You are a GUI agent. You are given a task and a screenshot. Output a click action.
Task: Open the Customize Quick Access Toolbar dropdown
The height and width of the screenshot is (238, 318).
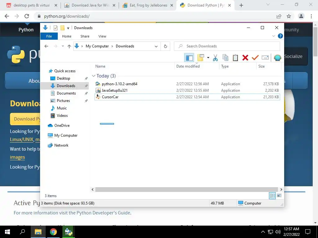68,28
